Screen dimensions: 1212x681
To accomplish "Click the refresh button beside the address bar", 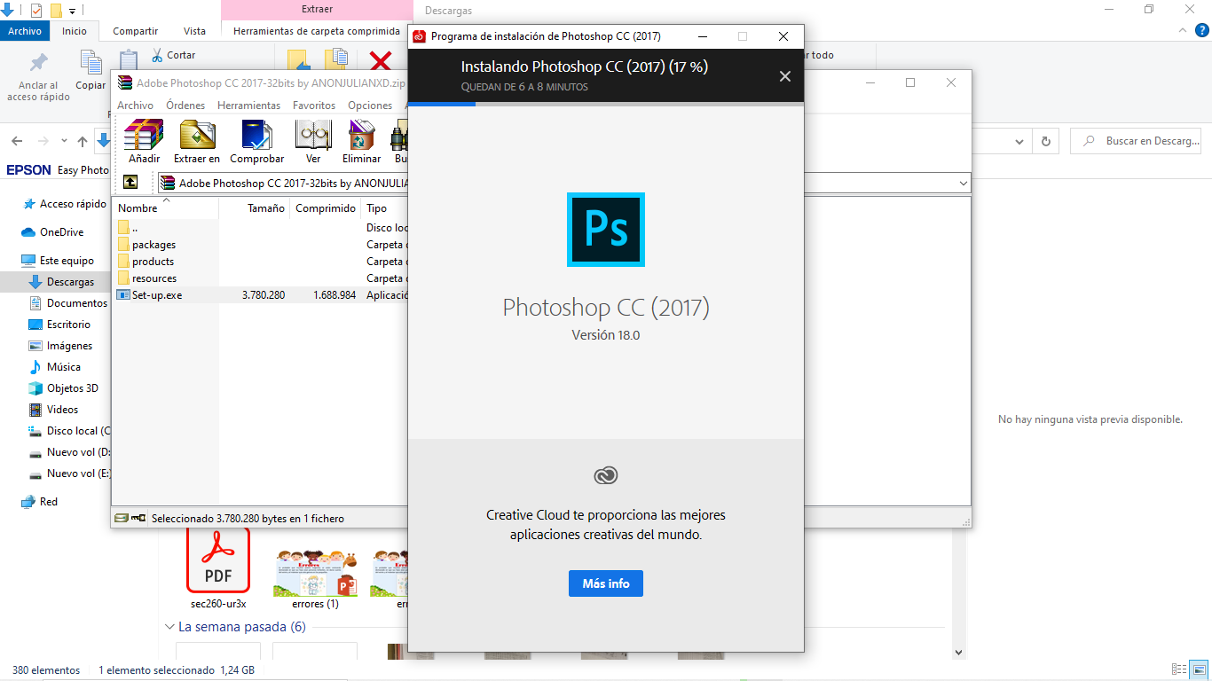I will (1046, 141).
